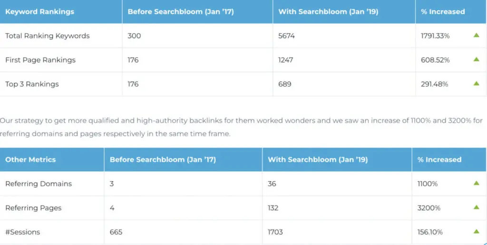Select the Top 3 Rankings row label
The height and width of the screenshot is (245, 487).
(32, 84)
